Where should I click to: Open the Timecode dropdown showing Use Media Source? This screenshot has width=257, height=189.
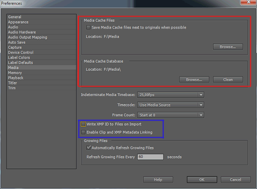pos(170,105)
